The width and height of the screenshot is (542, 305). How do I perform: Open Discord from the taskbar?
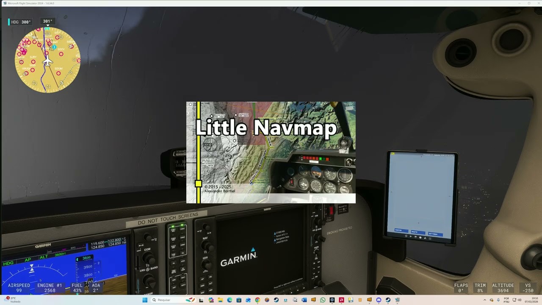(x=379, y=300)
